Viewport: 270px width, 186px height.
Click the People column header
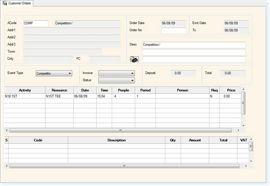(x=124, y=90)
